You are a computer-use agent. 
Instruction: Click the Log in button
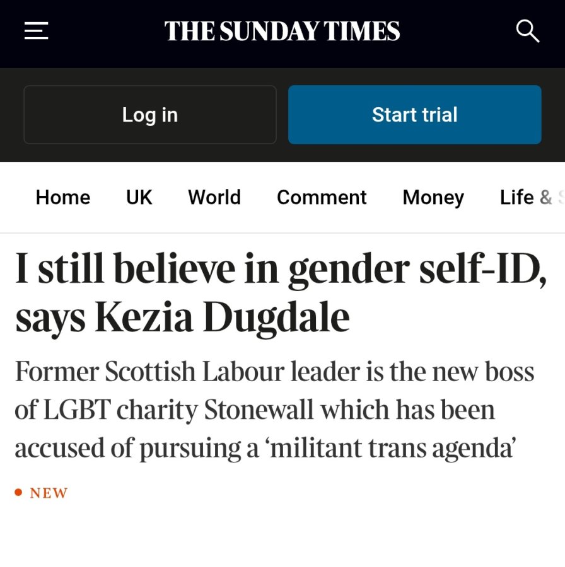pyautogui.click(x=150, y=115)
